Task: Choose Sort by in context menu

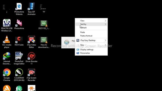Action: coord(91,24)
